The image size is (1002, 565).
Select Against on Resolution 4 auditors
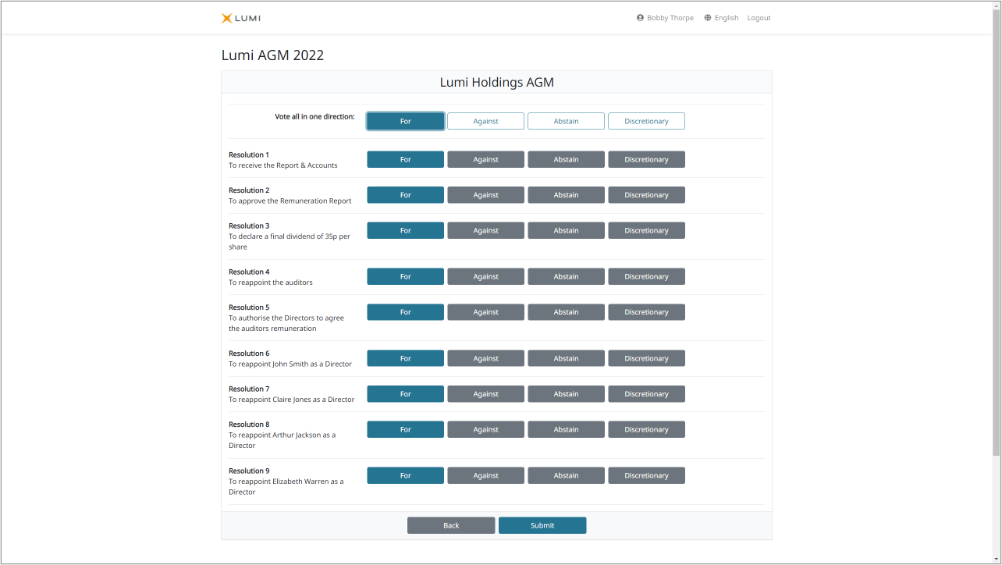(x=486, y=276)
